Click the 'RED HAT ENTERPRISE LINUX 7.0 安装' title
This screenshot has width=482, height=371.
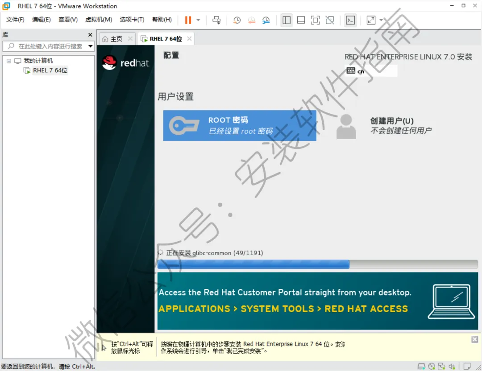408,57
